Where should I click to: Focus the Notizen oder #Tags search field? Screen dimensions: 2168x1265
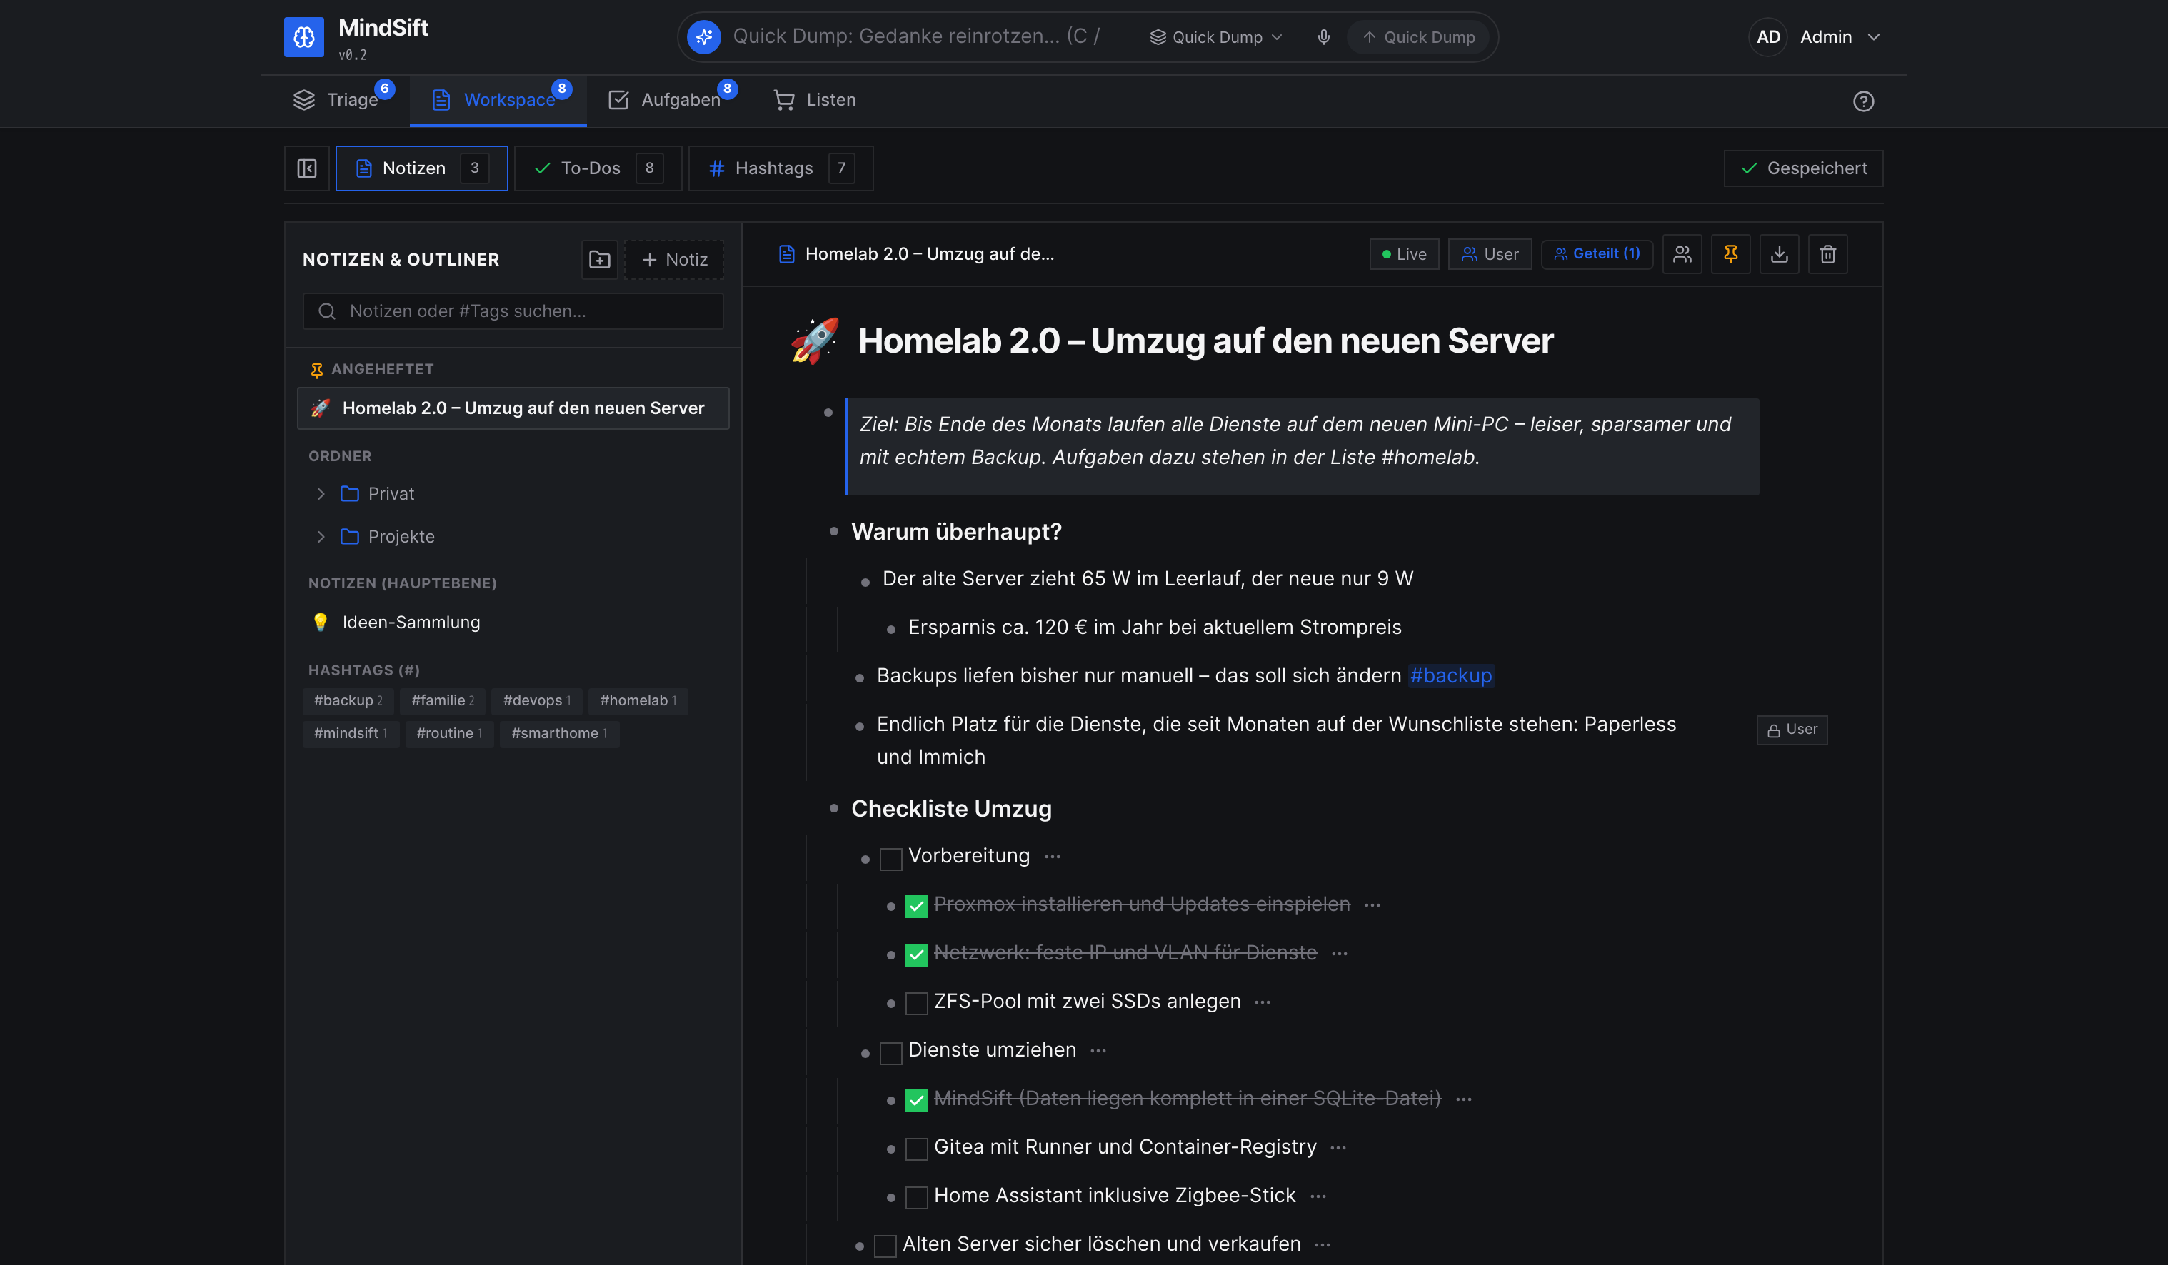pos(513,311)
